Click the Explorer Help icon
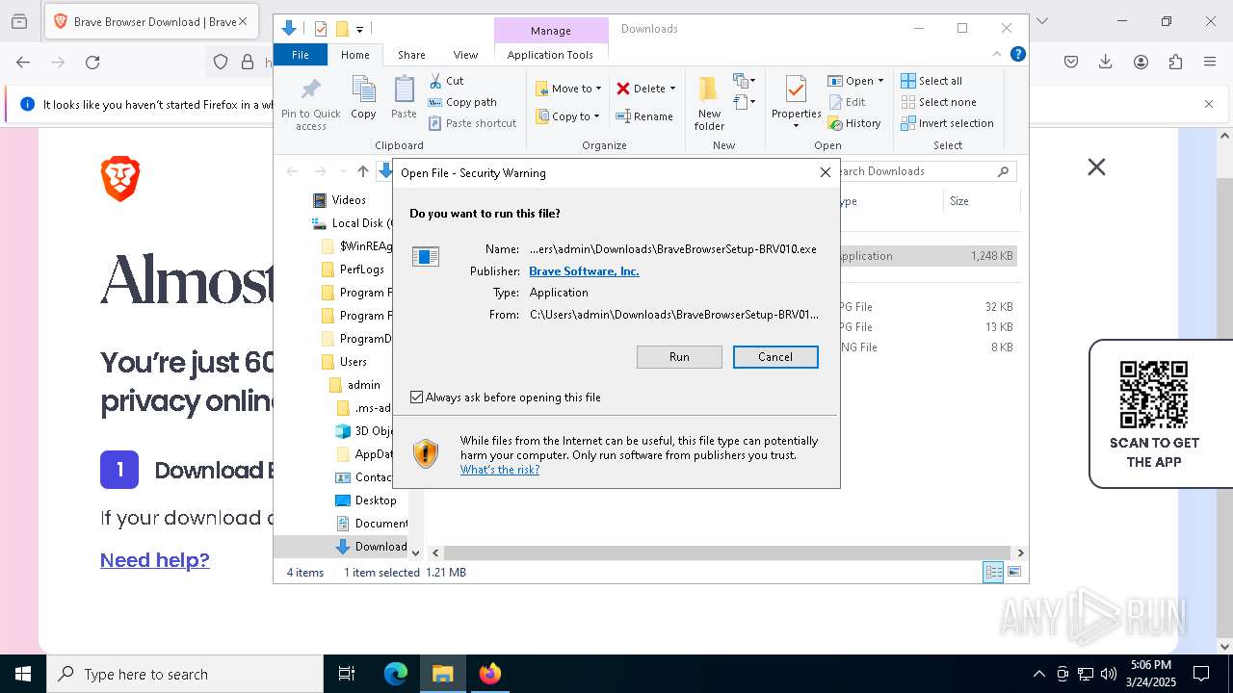The height and width of the screenshot is (693, 1233). 1017,55
